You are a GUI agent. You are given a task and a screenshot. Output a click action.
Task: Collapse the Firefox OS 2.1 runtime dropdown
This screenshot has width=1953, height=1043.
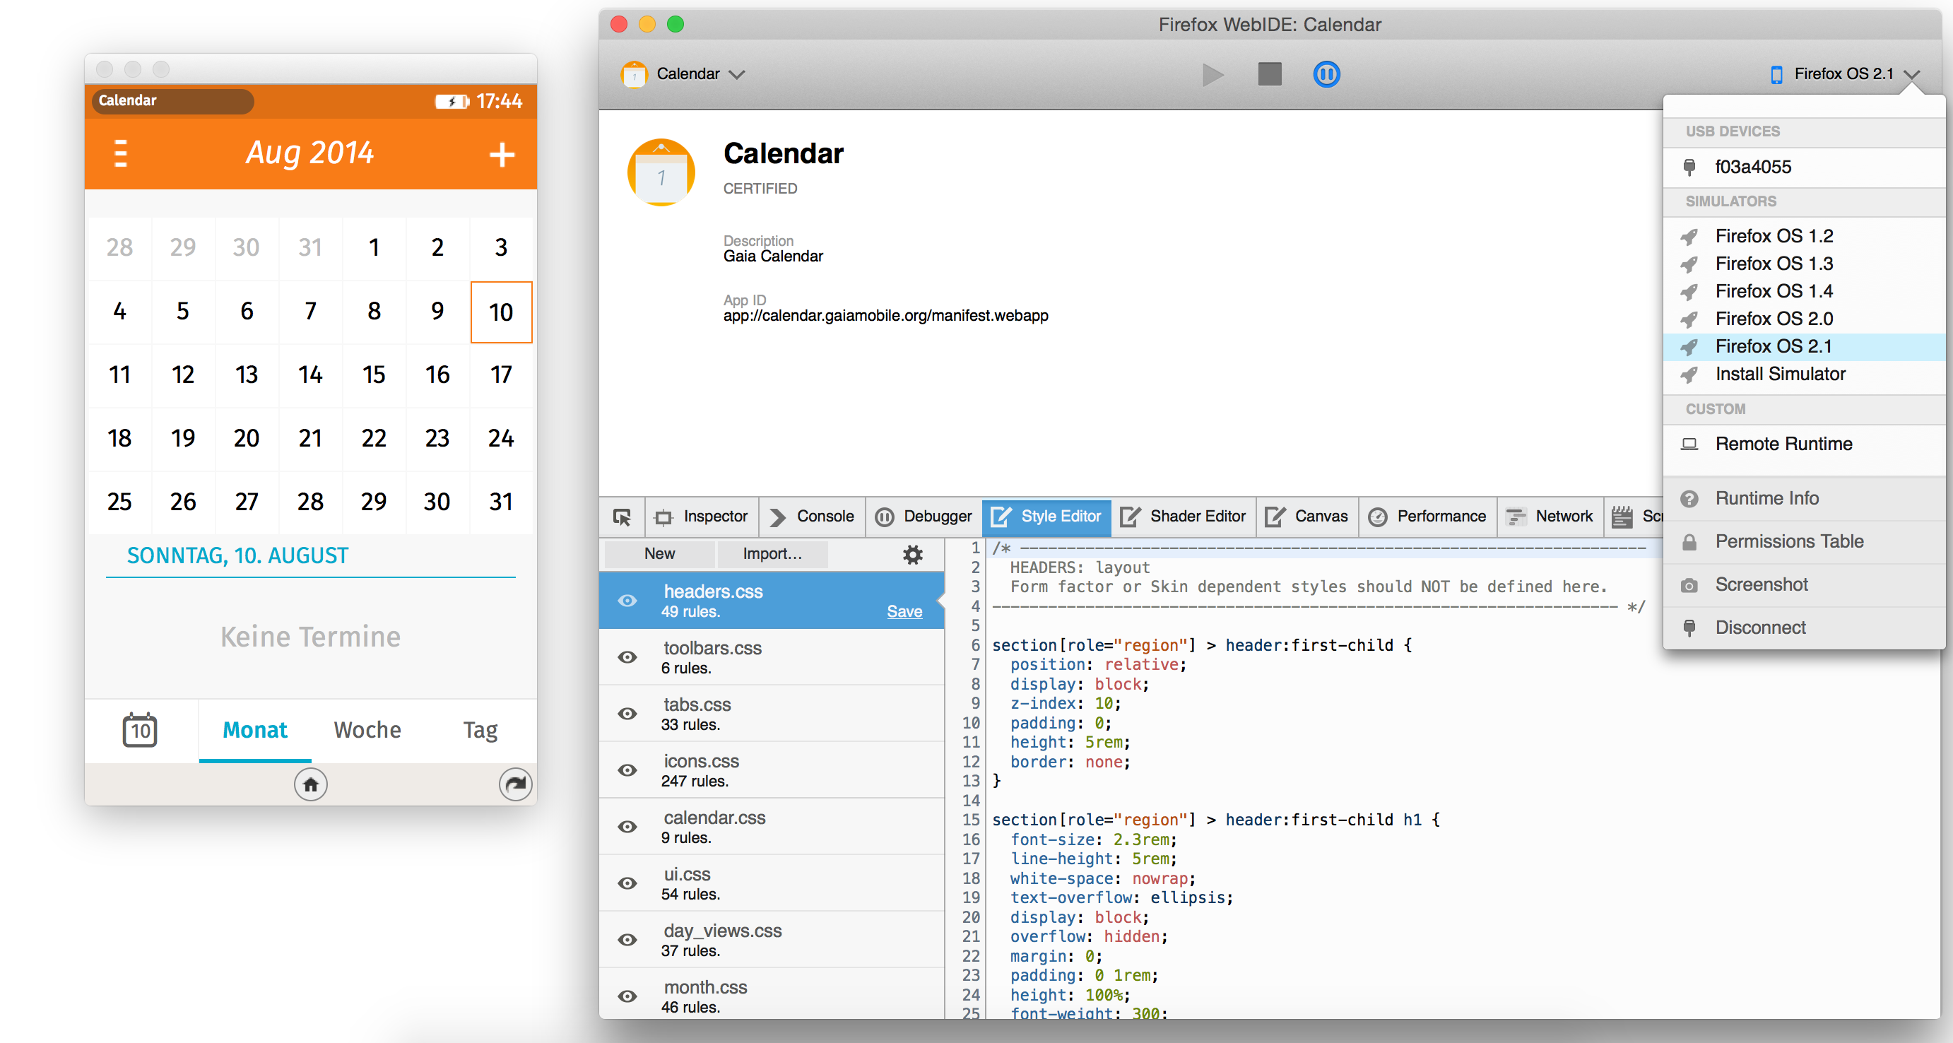1845,73
